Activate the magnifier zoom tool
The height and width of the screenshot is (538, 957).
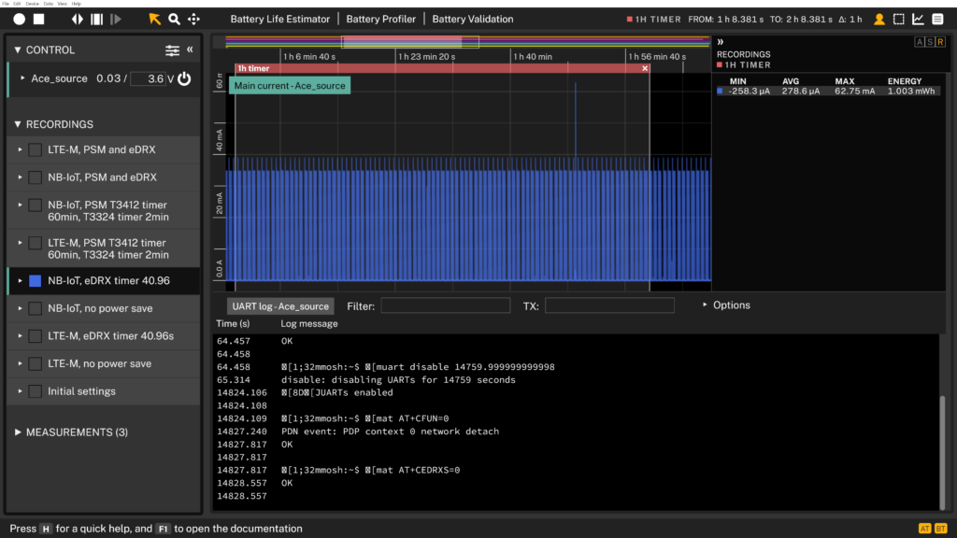[x=175, y=19]
